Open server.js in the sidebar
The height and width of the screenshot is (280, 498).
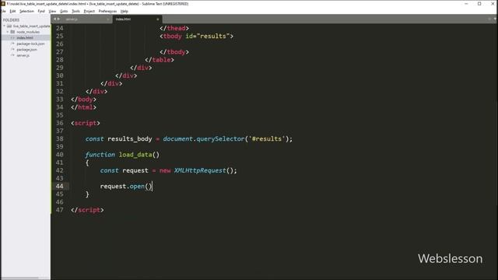(23, 55)
